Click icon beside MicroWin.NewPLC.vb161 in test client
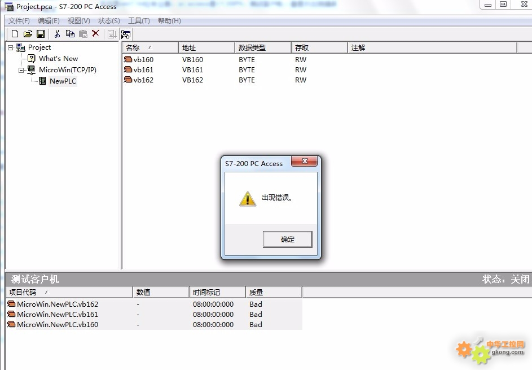532x370 pixels. click(x=11, y=314)
